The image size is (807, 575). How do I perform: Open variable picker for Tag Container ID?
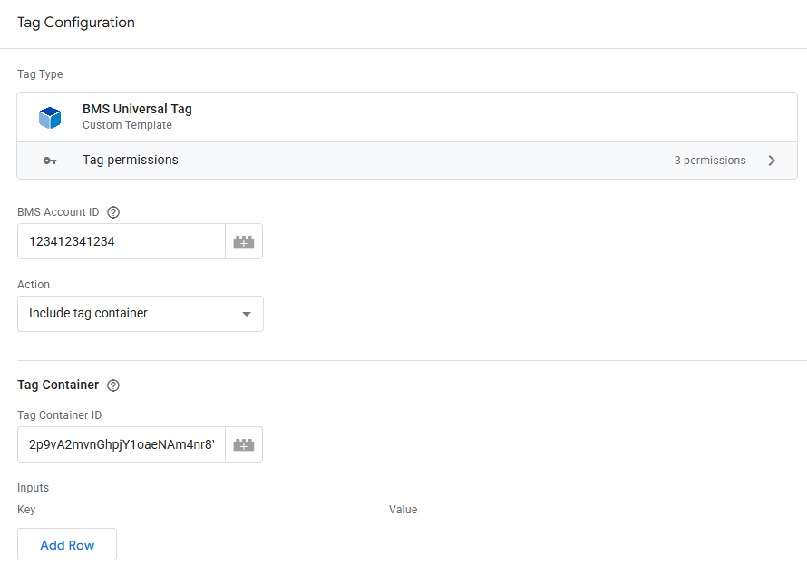244,445
